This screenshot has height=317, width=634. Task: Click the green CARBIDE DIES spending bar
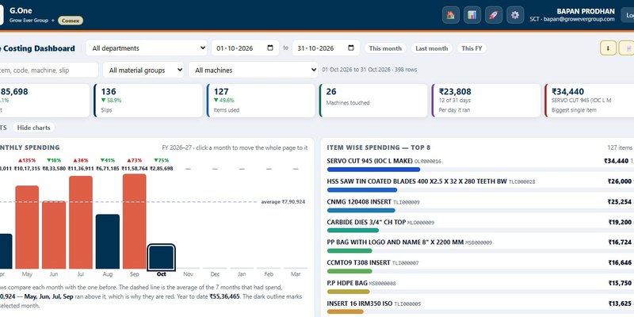pos(353,231)
